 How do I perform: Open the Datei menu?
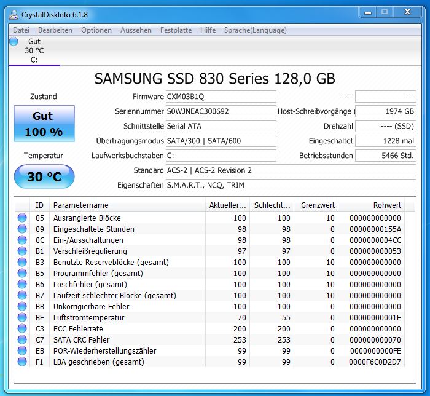tap(21, 30)
